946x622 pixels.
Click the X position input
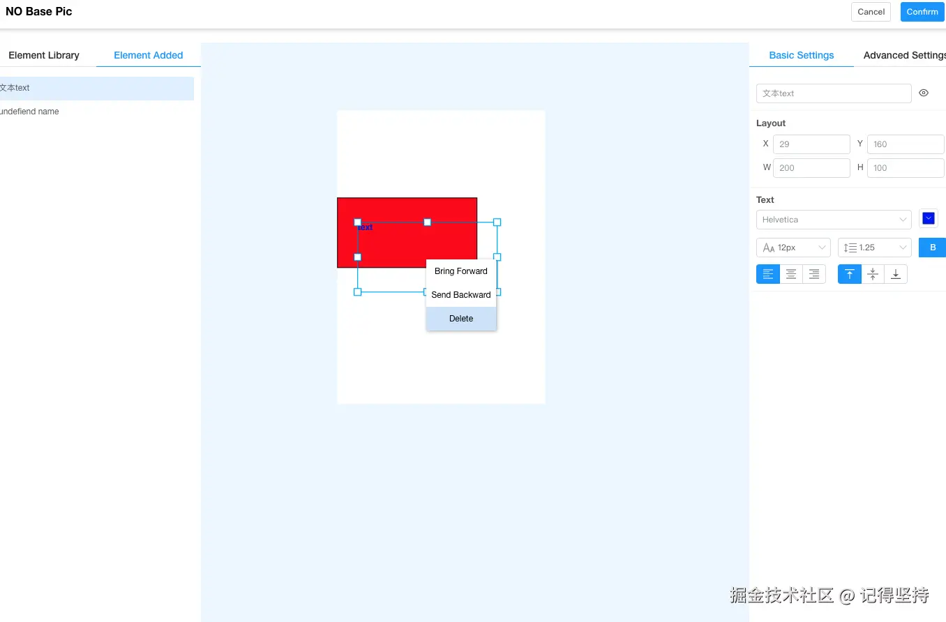coord(811,144)
